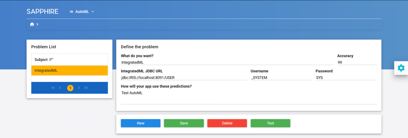Click the Username input field
Screen dimensions: 408x138
coord(281,78)
